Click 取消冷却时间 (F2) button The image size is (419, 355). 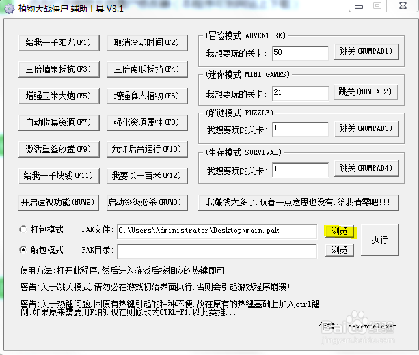(147, 43)
